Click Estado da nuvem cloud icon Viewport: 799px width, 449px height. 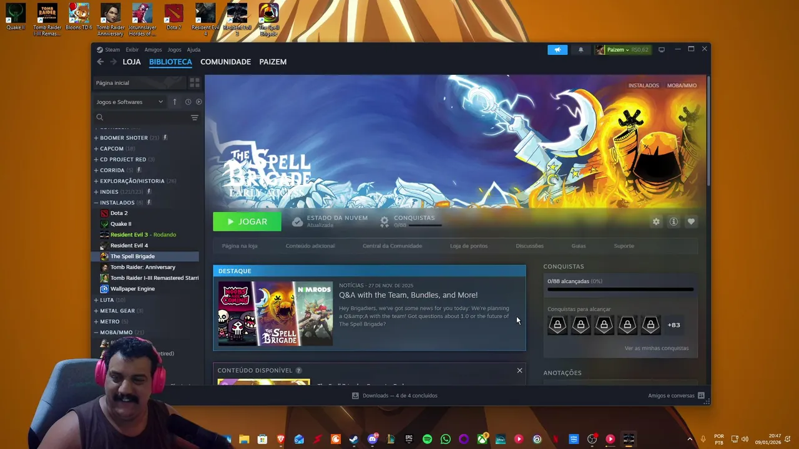[x=298, y=221]
